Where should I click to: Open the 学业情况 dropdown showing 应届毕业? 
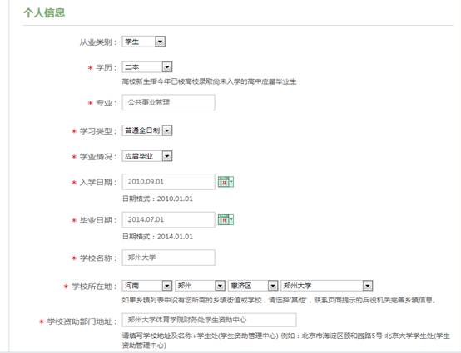coord(147,156)
